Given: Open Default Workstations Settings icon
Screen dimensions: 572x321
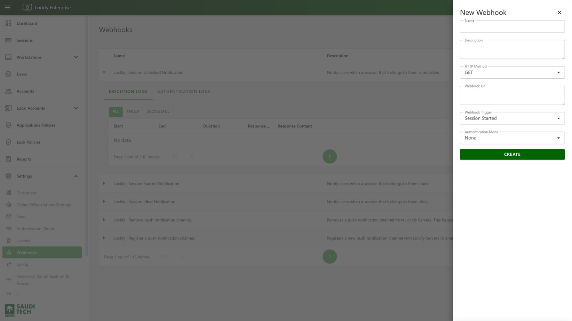Looking at the screenshot, I should 9,205.
